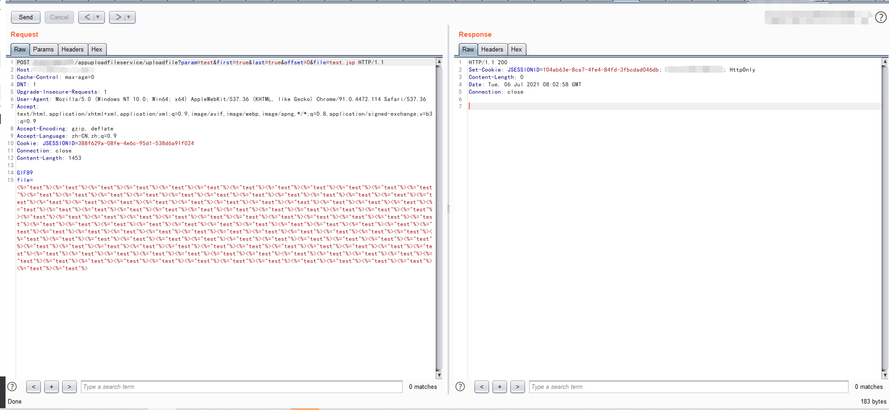
Task: Switch to the Response Headers tab
Action: [492, 49]
